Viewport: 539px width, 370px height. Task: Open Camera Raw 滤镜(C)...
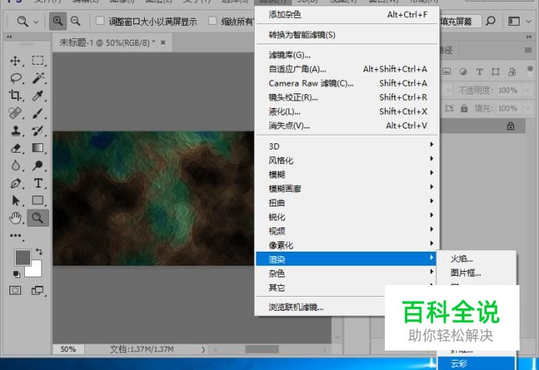347,83
